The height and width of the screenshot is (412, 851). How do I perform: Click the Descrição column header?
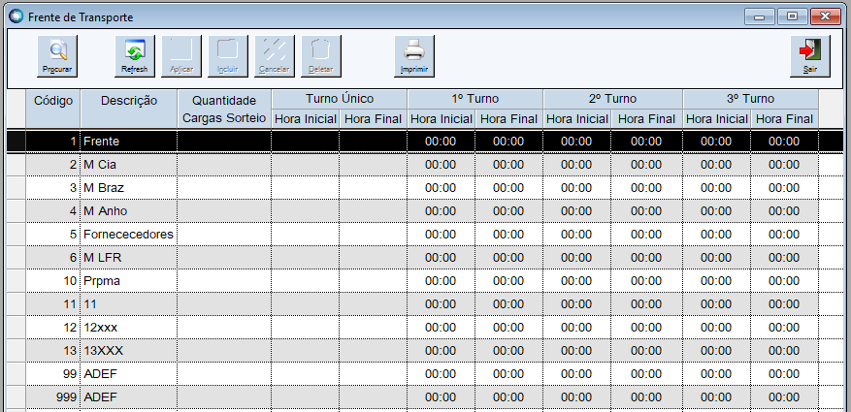coord(129,109)
